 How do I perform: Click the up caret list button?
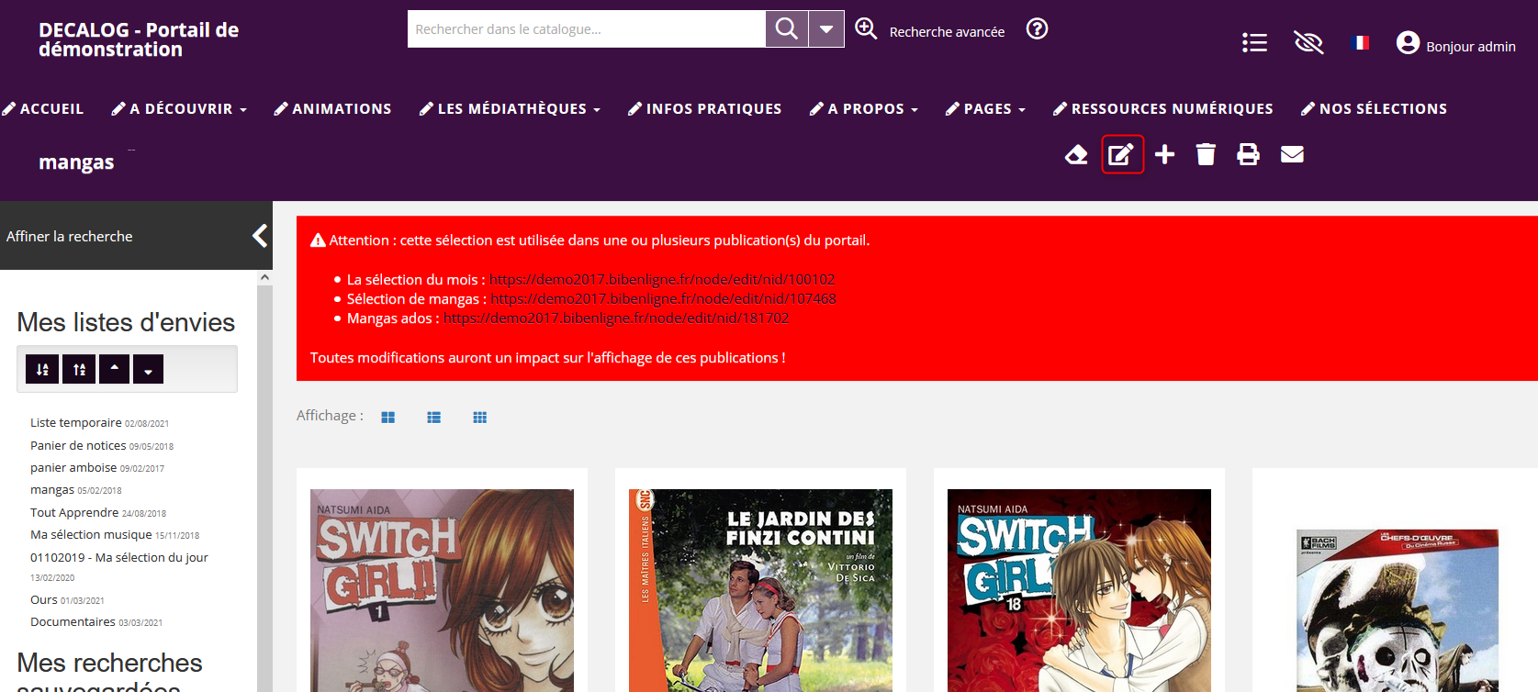[x=114, y=369]
